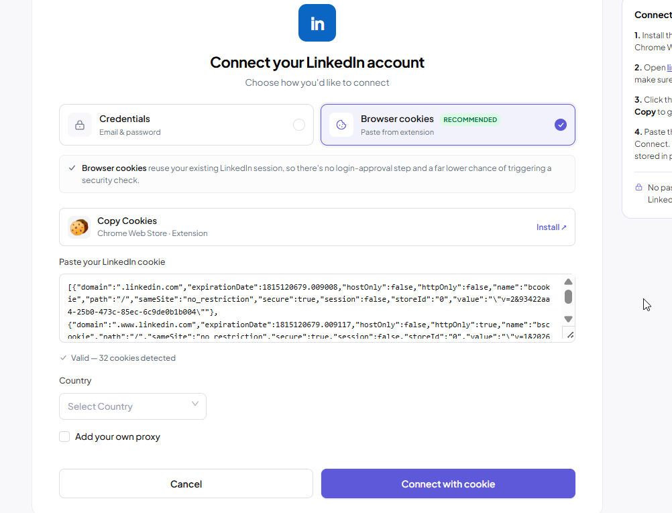
Task: Click the lock icon in the side panel
Action: tap(638, 187)
